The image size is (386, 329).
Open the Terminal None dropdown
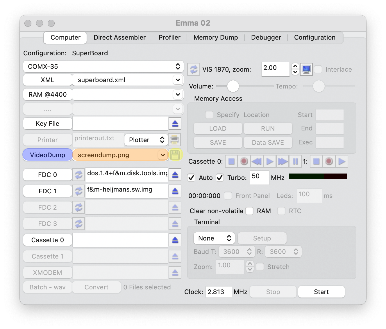[214, 238]
